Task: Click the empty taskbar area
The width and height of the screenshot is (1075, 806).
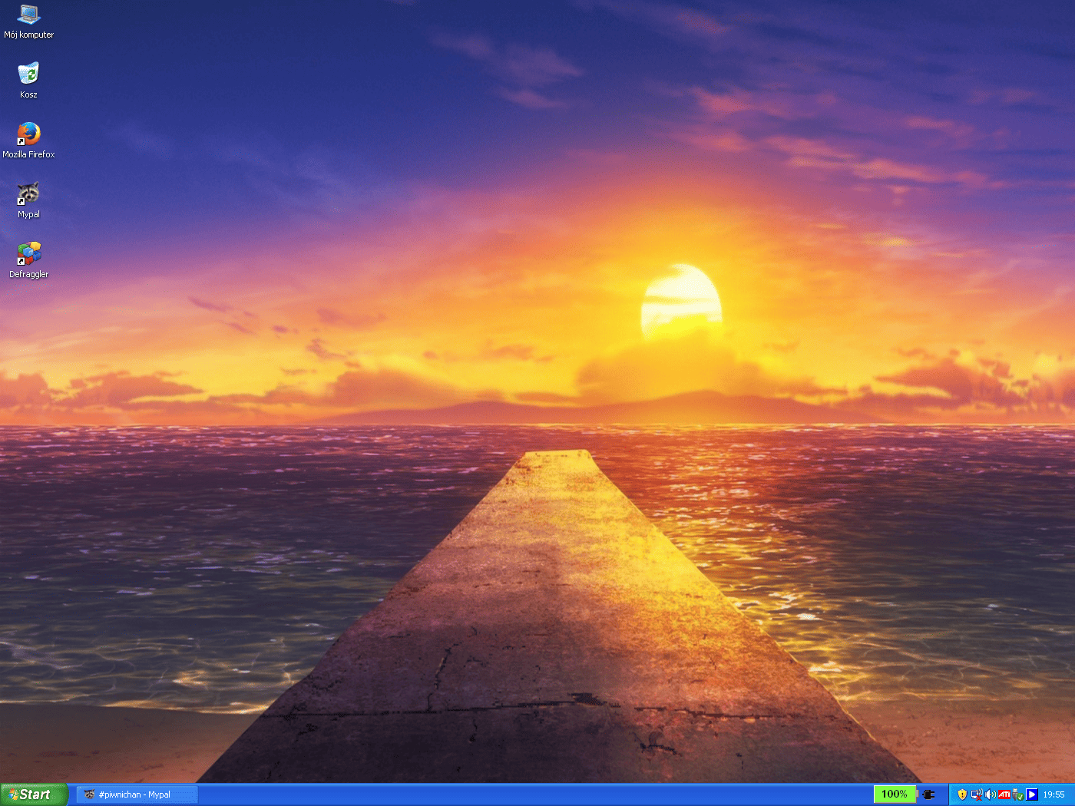Action: (x=537, y=794)
